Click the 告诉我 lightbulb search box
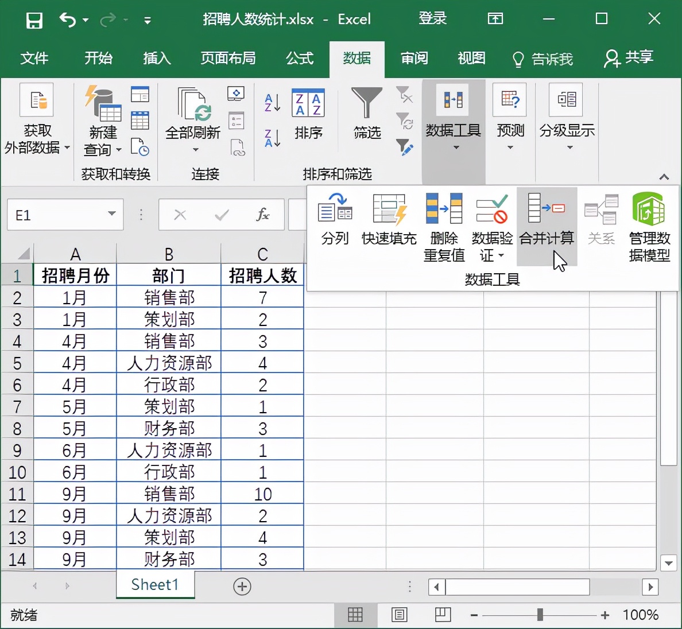This screenshot has height=629, width=682. click(542, 59)
